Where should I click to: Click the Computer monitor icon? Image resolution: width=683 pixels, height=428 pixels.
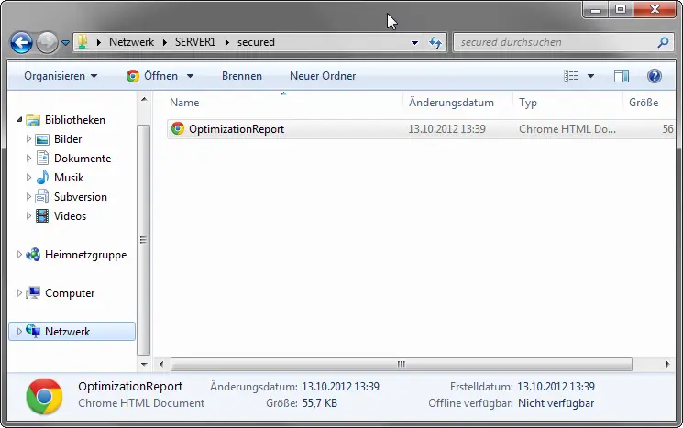[x=33, y=292]
